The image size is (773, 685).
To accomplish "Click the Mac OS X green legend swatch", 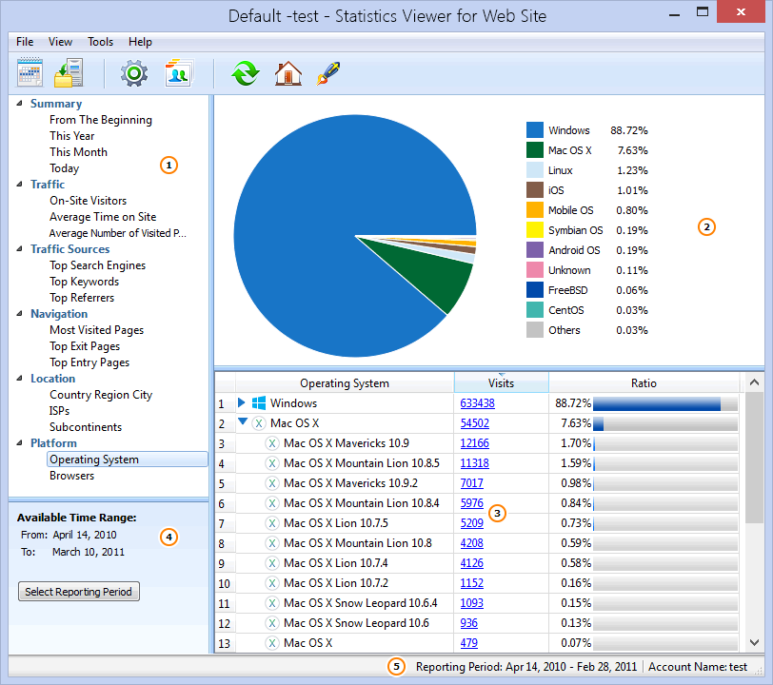I will [x=535, y=150].
